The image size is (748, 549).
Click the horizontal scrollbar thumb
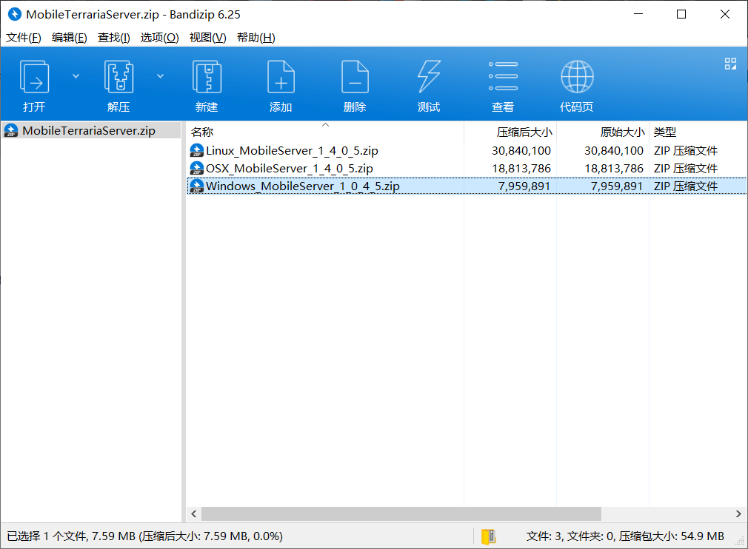click(x=401, y=513)
